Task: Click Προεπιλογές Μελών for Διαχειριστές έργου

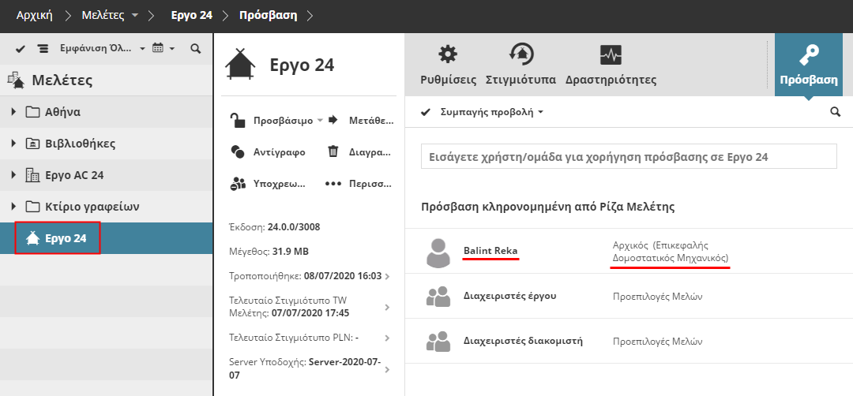Action: (658, 297)
